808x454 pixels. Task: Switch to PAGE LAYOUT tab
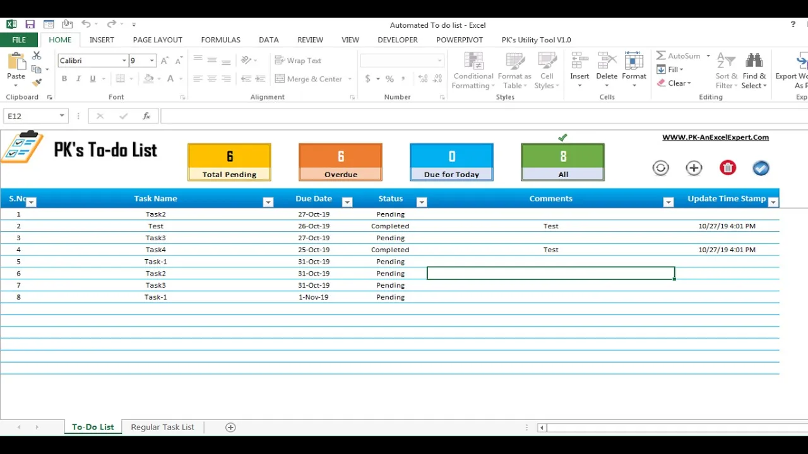[x=158, y=40]
